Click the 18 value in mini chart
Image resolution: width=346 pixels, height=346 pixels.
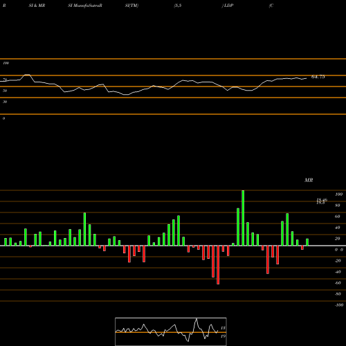[x=223, y=328]
